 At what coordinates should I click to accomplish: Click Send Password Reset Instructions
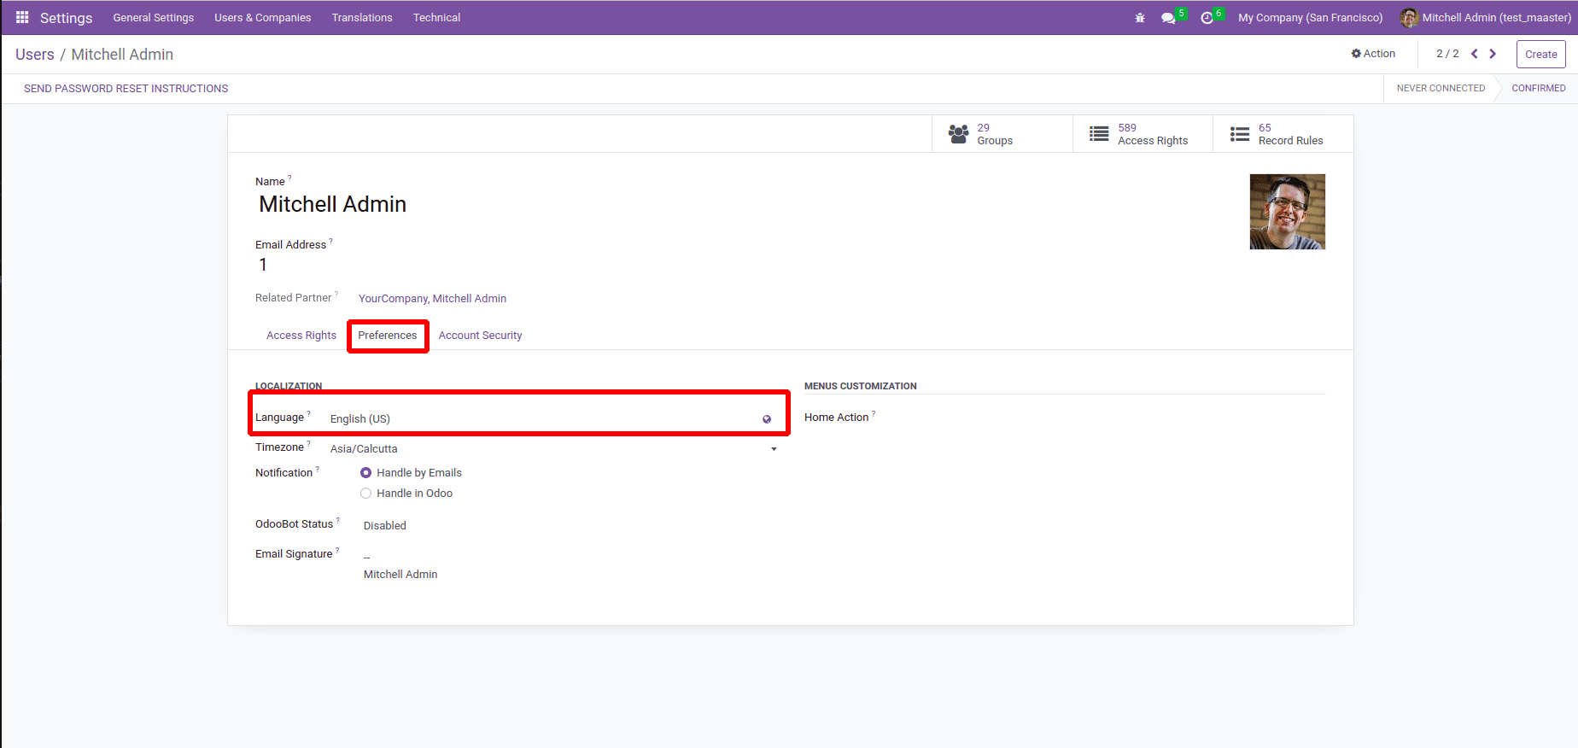click(126, 89)
